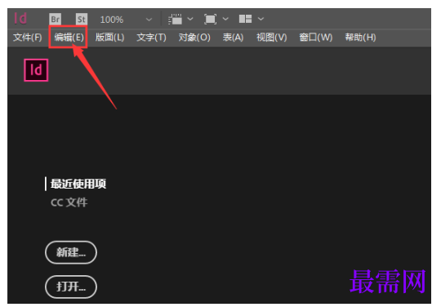Click the 打开... button
Image resolution: width=441 pixels, height=307 pixels.
[x=71, y=287]
